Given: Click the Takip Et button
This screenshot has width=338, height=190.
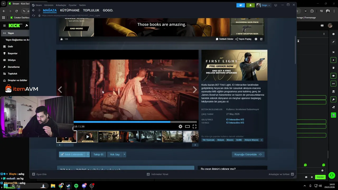Looking at the screenshot, I should (x=98, y=154).
